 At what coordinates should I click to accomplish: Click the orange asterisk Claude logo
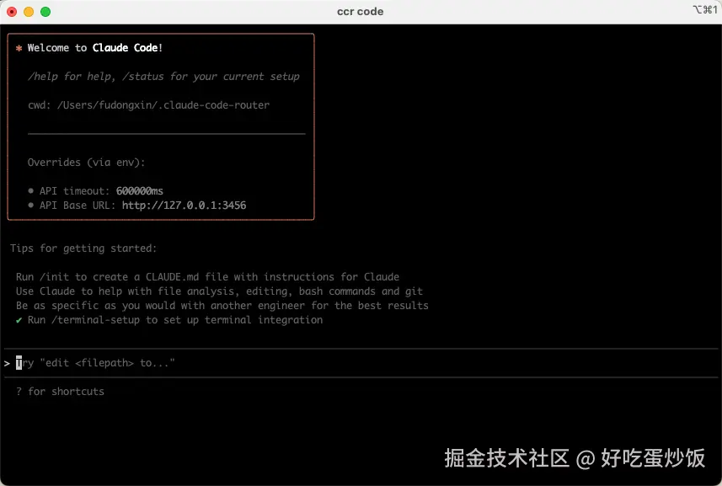pyautogui.click(x=19, y=48)
